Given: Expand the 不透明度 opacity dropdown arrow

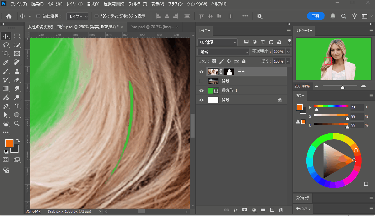Looking at the screenshot, I should point(288,52).
